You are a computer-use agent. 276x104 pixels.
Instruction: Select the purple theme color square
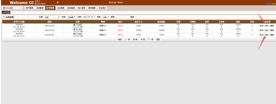[x=270, y=4]
